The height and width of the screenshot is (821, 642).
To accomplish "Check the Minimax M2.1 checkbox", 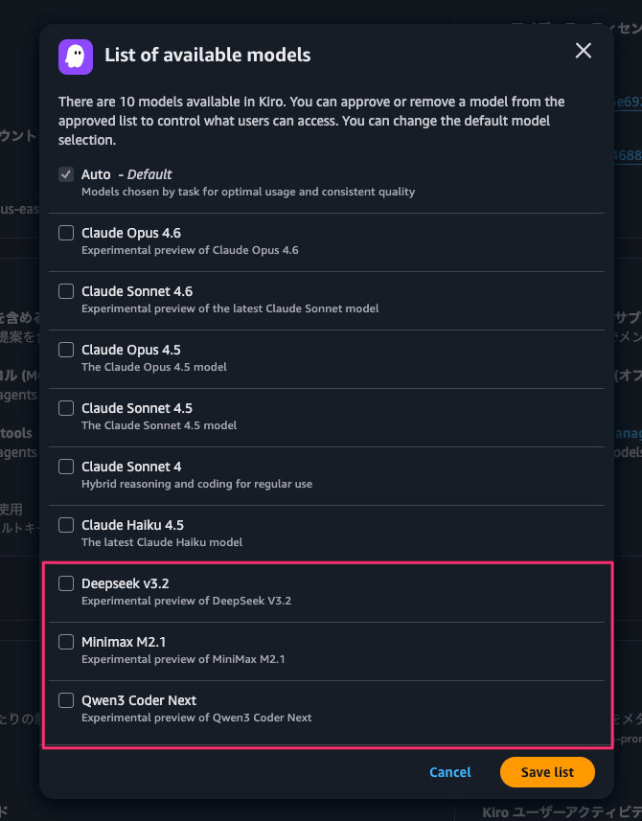I will pos(66,642).
